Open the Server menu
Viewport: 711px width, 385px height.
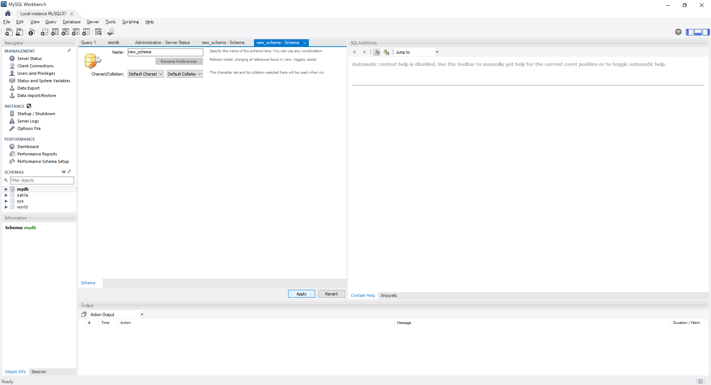[93, 22]
